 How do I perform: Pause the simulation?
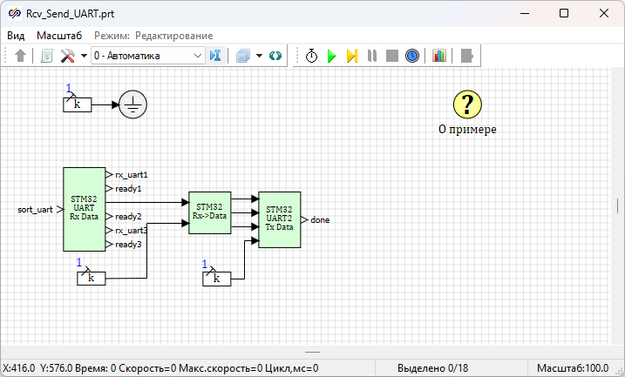tap(372, 56)
